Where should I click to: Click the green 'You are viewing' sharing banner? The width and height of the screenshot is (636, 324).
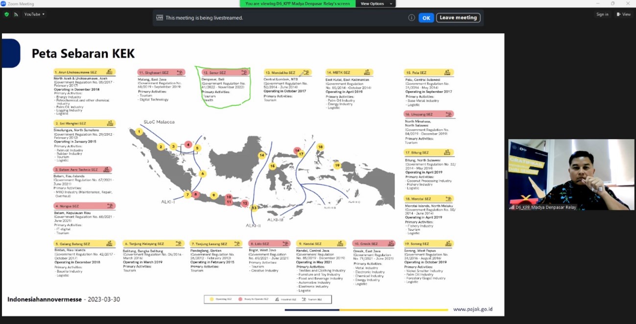click(x=297, y=3)
